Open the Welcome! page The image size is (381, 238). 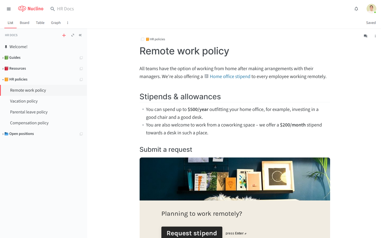19,47
